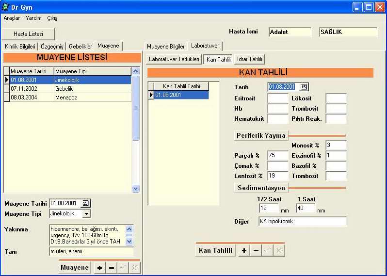Click the Laboratuvar Tetkikleri button
This screenshot has height=276, width=387.
(174, 59)
